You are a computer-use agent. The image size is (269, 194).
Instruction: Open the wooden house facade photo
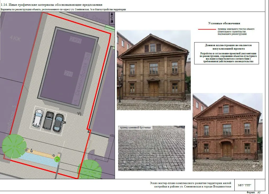[154, 70]
